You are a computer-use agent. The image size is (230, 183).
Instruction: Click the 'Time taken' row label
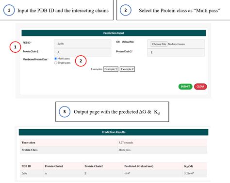29,143
